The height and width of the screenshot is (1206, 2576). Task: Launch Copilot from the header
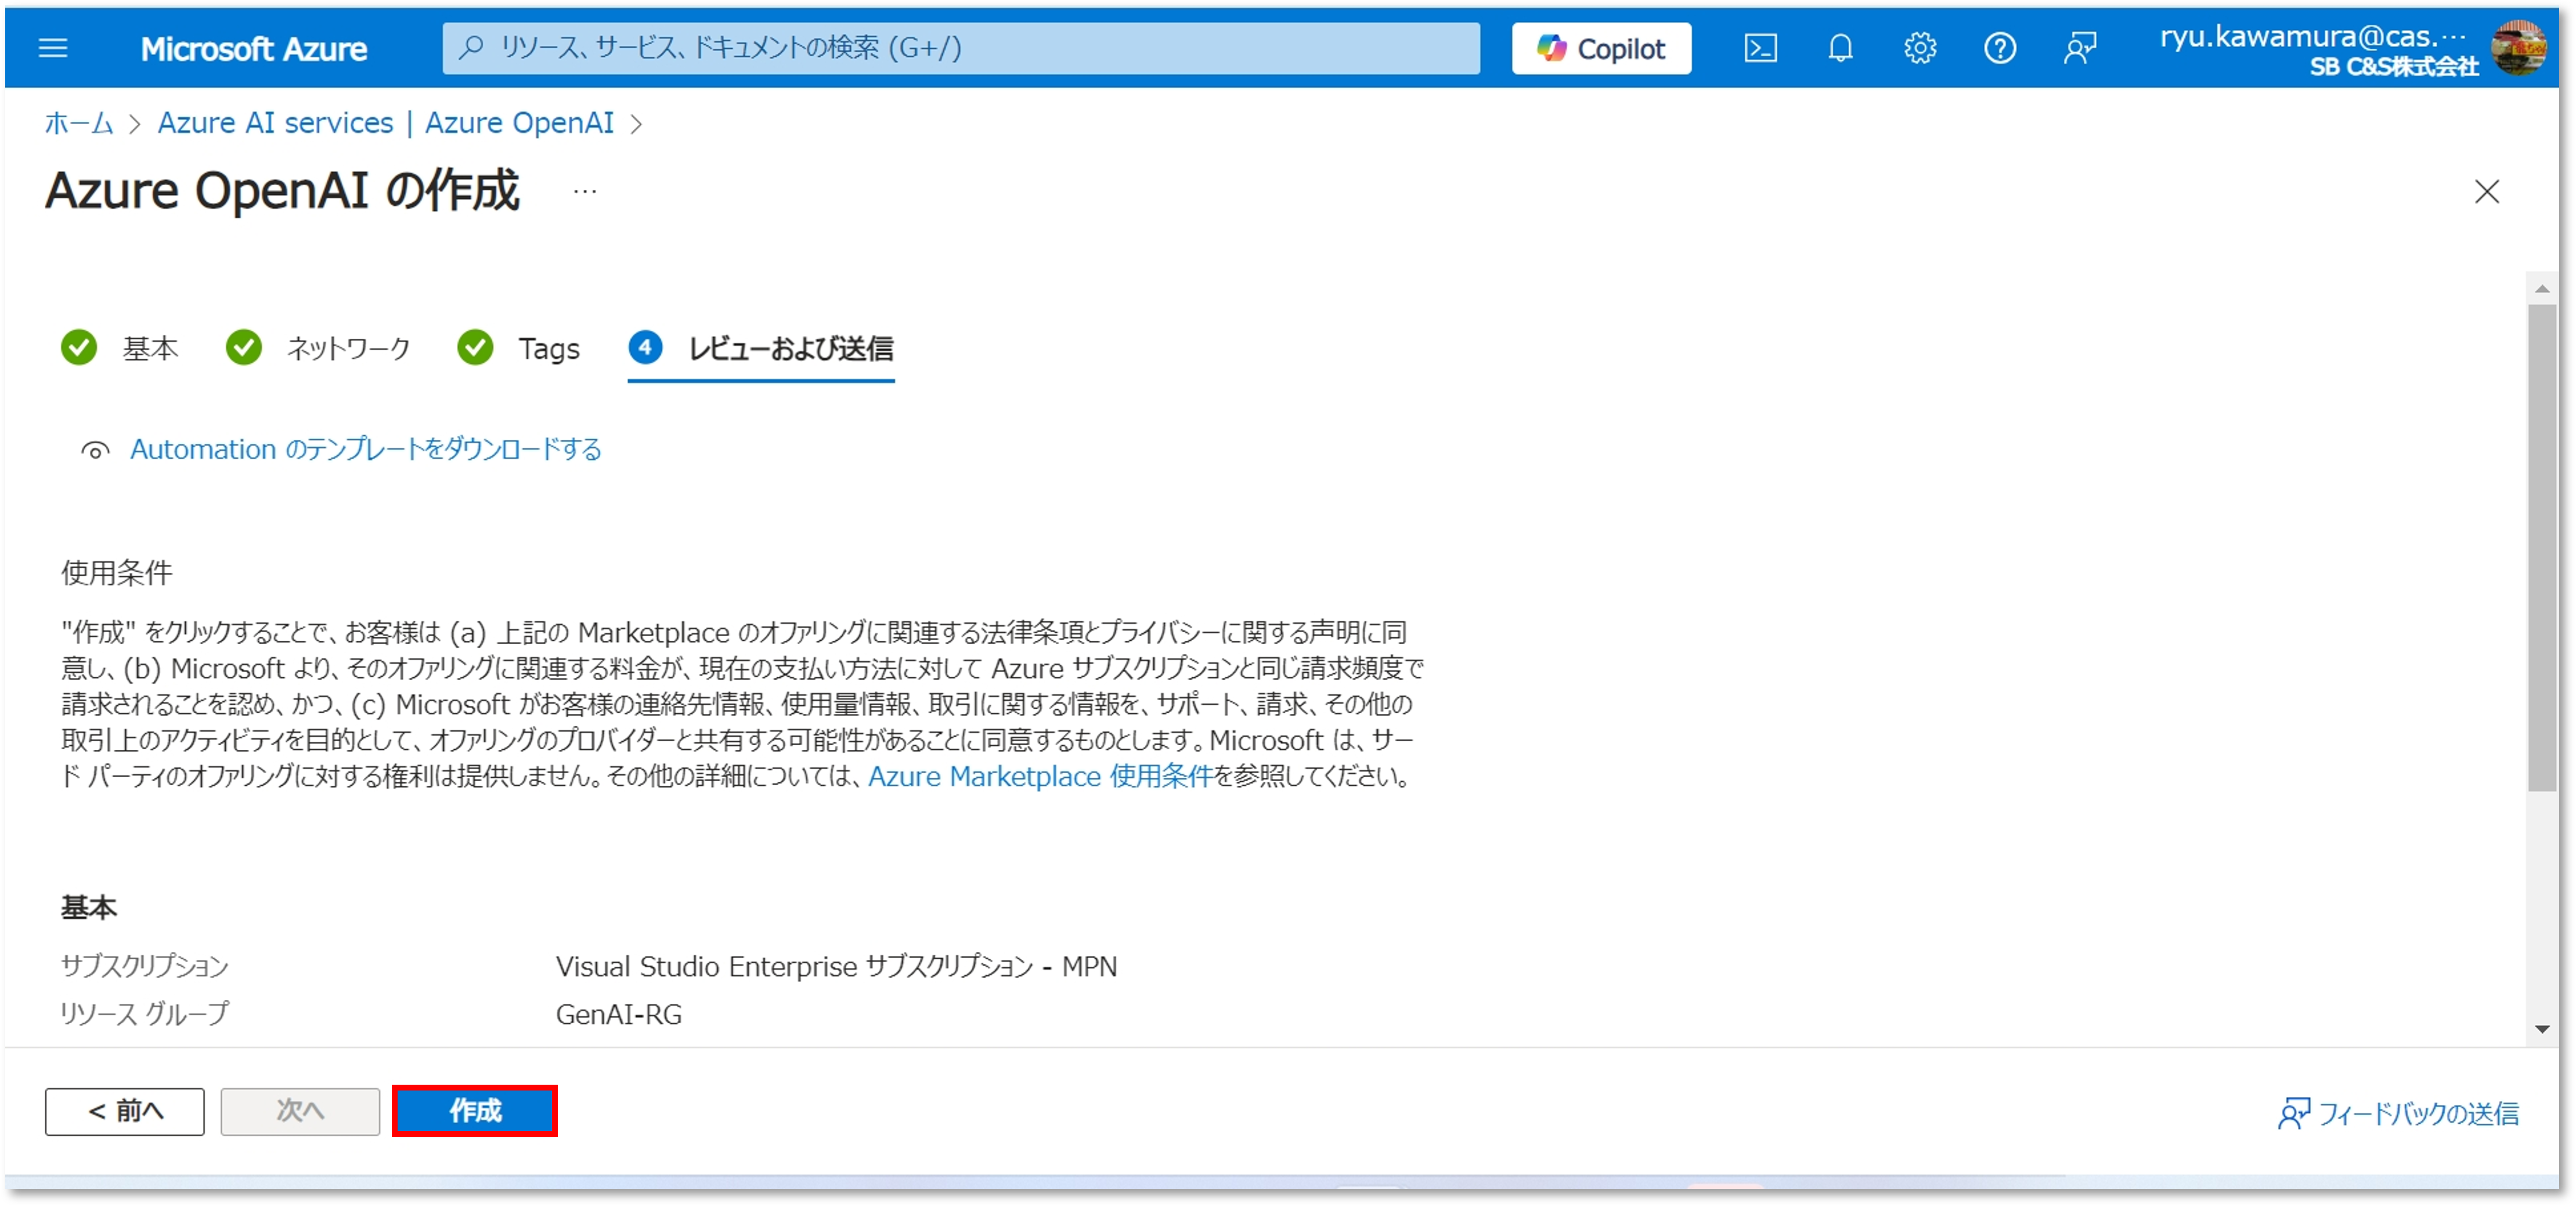pyautogui.click(x=1601, y=48)
